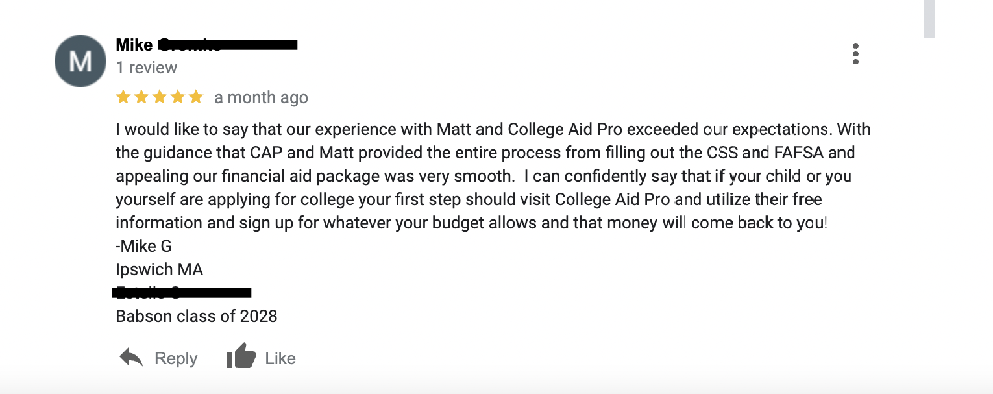Viewport: 993px width, 394px height.
Task: Click the round "M" profile avatar
Action: [80, 61]
